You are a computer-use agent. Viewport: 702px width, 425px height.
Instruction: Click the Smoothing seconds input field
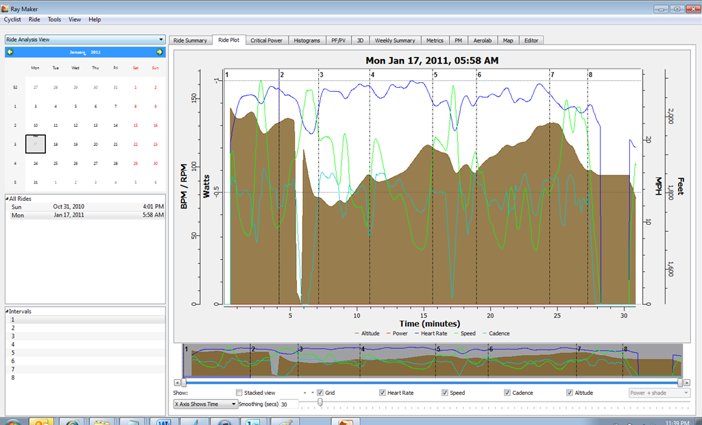(x=289, y=404)
